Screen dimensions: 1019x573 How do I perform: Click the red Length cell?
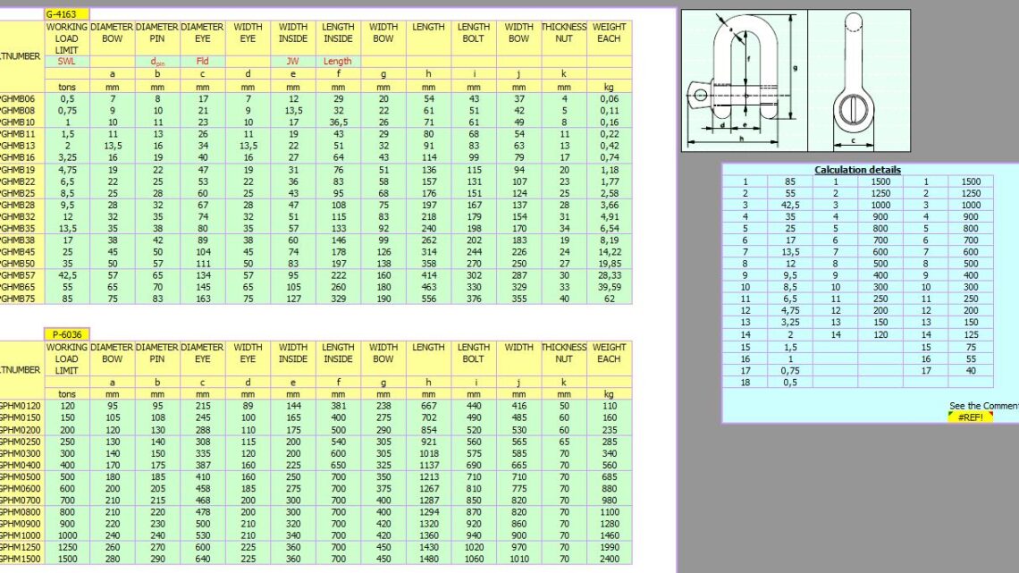click(338, 61)
